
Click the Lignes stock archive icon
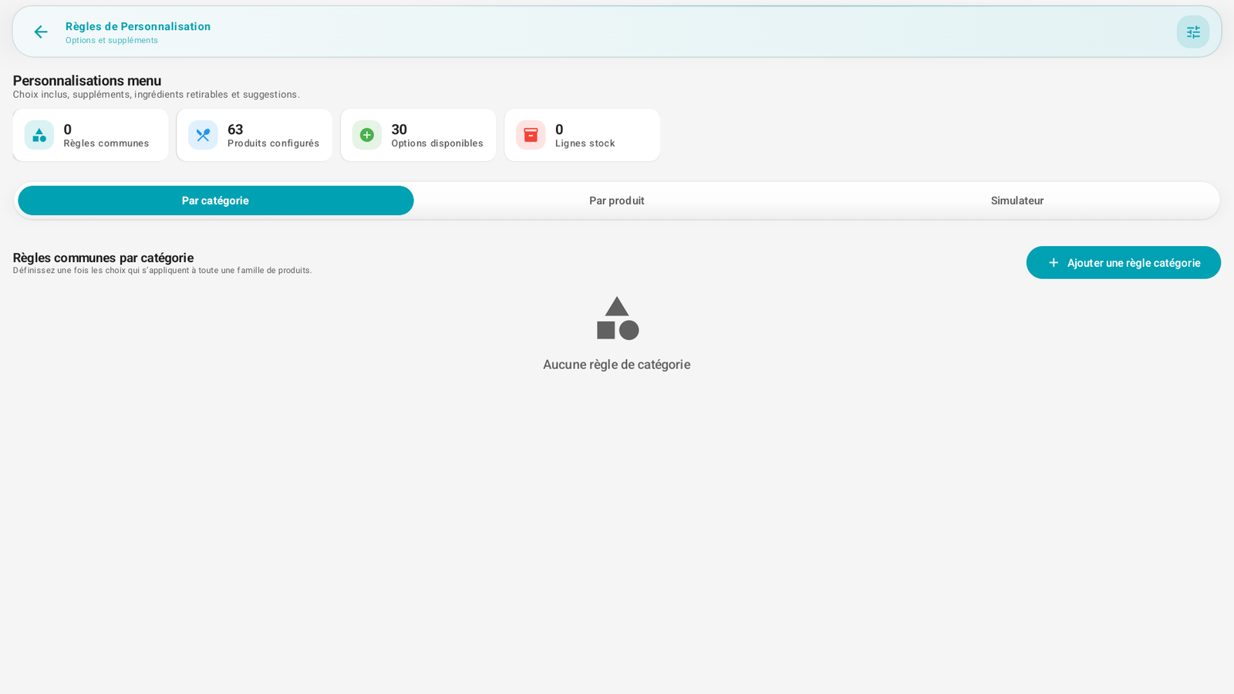coord(531,135)
